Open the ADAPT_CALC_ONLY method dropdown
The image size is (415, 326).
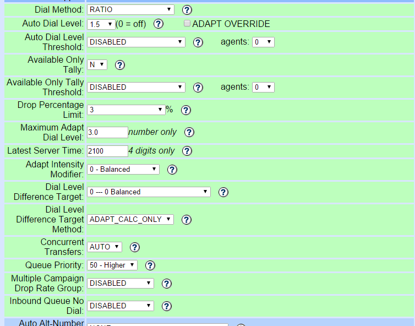point(130,220)
